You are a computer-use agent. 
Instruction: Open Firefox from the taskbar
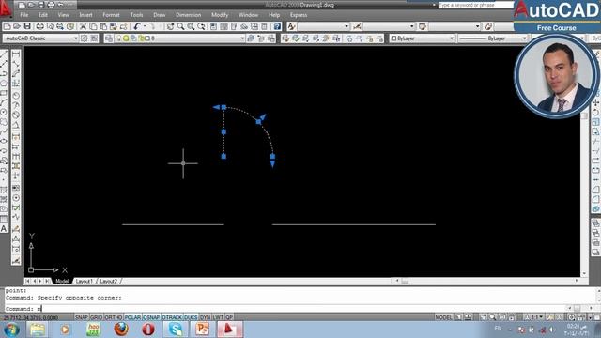pos(121,330)
